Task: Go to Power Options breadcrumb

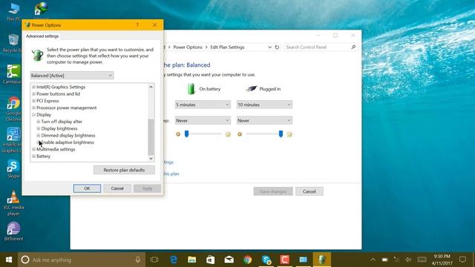Action: [188, 47]
